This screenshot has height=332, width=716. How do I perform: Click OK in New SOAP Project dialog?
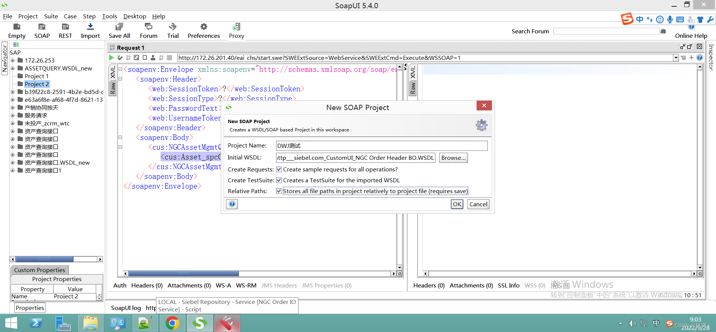(457, 204)
